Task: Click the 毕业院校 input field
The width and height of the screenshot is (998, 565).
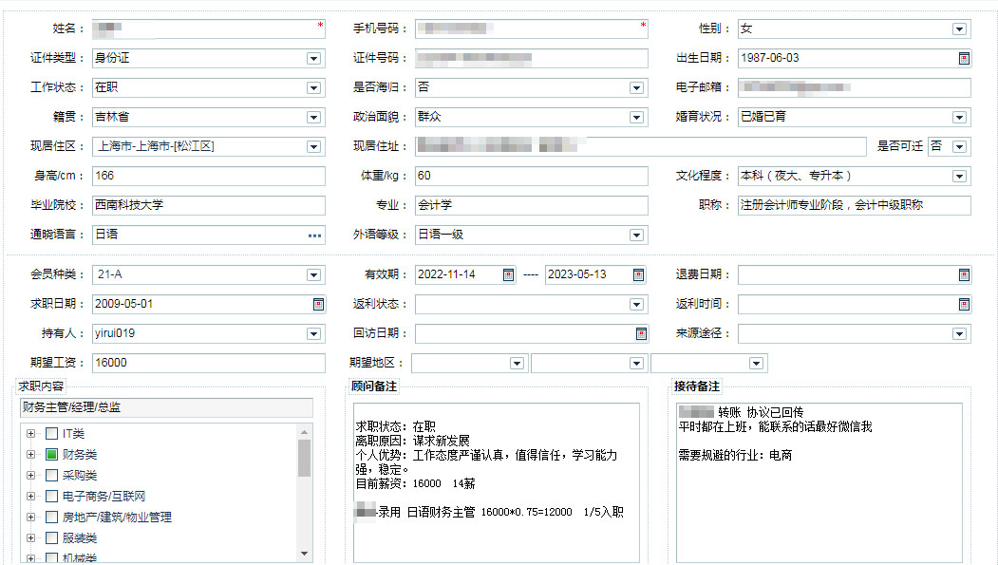Action: [x=209, y=205]
